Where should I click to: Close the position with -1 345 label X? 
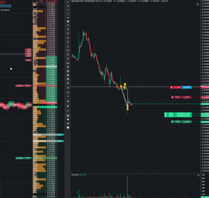point(171,87)
